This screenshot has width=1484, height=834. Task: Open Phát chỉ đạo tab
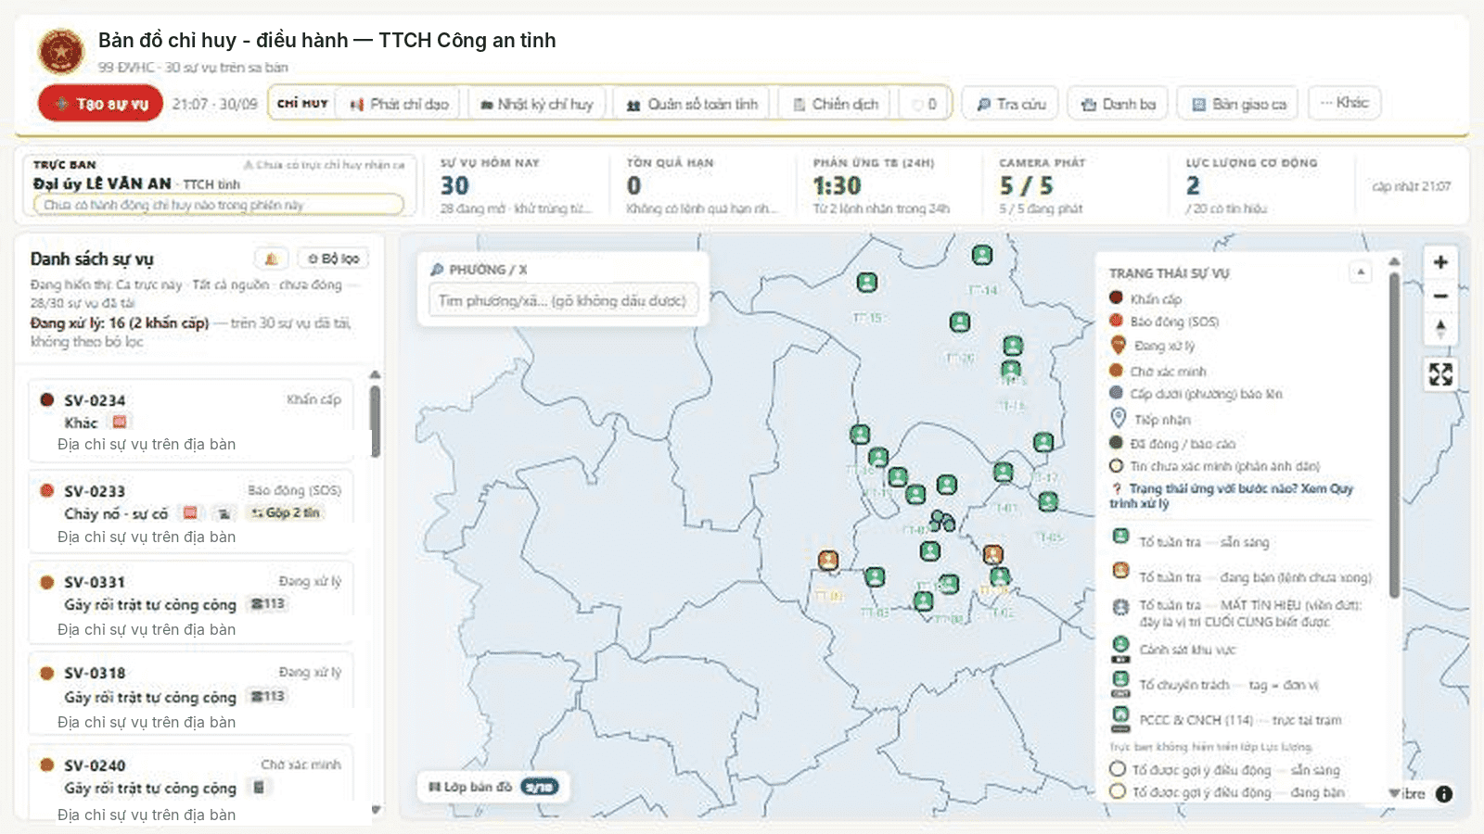point(400,105)
